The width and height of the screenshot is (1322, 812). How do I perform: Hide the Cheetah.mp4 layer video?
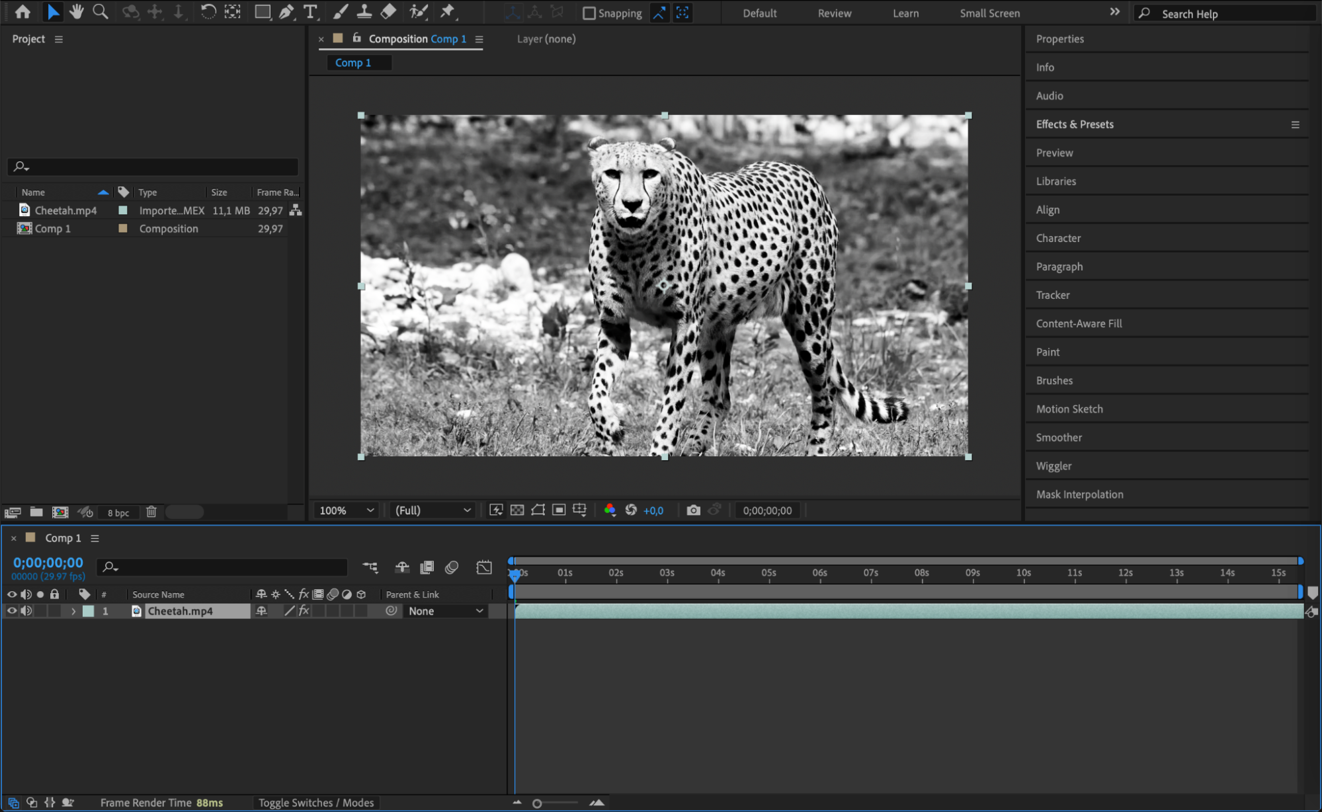(11, 611)
